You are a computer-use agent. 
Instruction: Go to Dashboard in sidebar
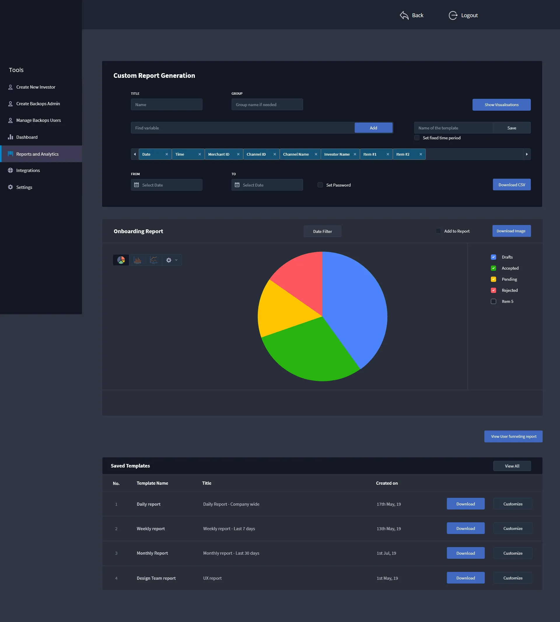pyautogui.click(x=27, y=137)
